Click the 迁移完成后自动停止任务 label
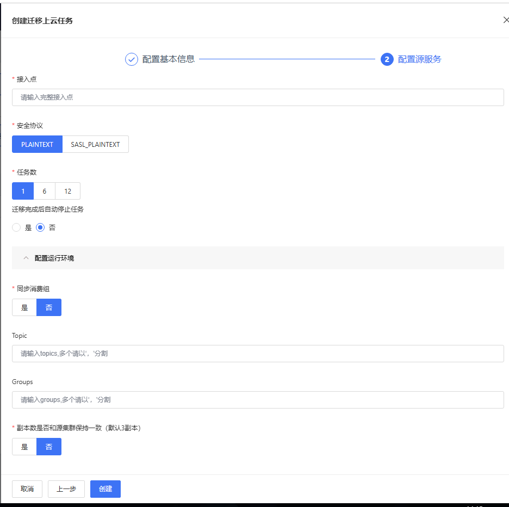Image resolution: width=509 pixels, height=507 pixels. coord(48,209)
